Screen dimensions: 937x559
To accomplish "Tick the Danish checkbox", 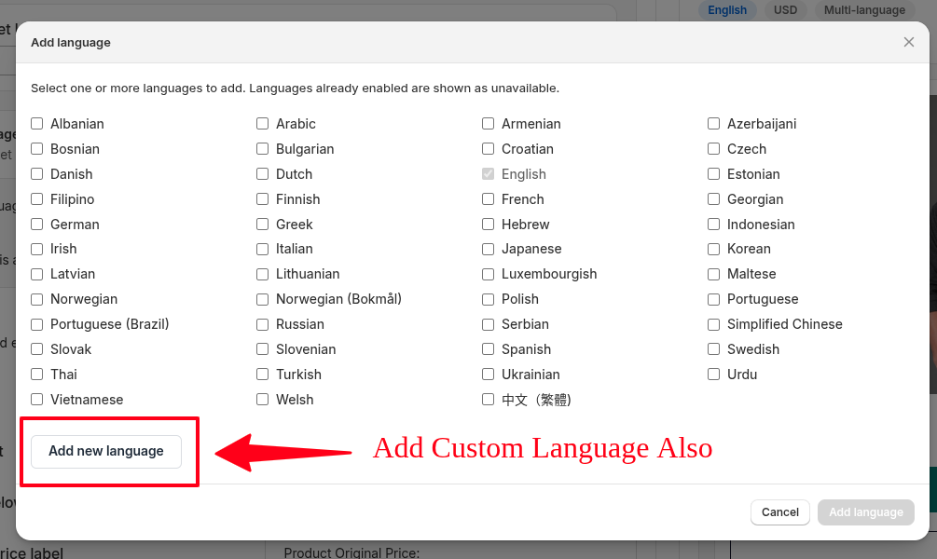I will pos(37,174).
